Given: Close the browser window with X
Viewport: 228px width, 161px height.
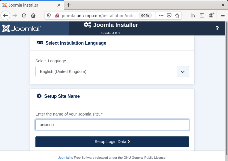Looking at the screenshot, I should (223, 5).
